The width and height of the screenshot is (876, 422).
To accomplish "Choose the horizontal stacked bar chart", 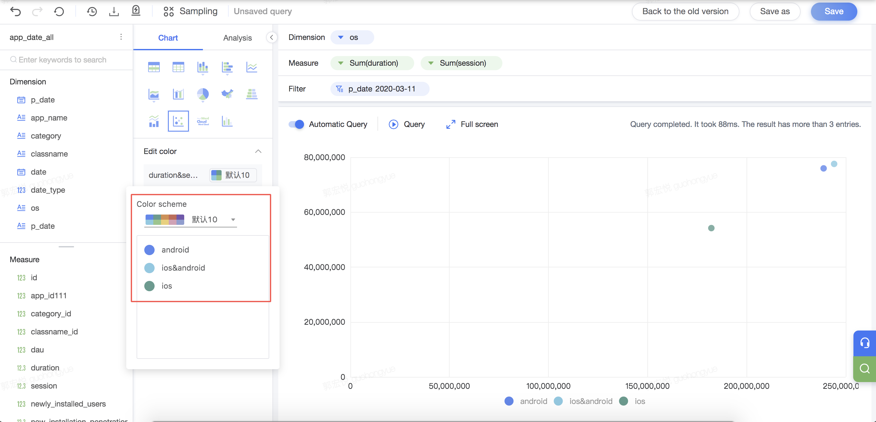I will click(x=227, y=67).
